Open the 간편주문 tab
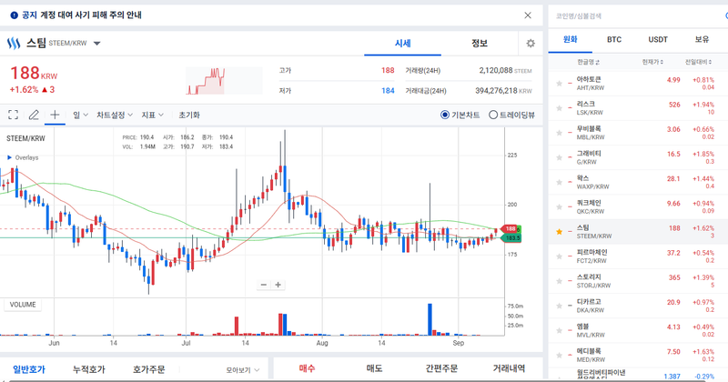Screen dimensions: 728x382 441,368
